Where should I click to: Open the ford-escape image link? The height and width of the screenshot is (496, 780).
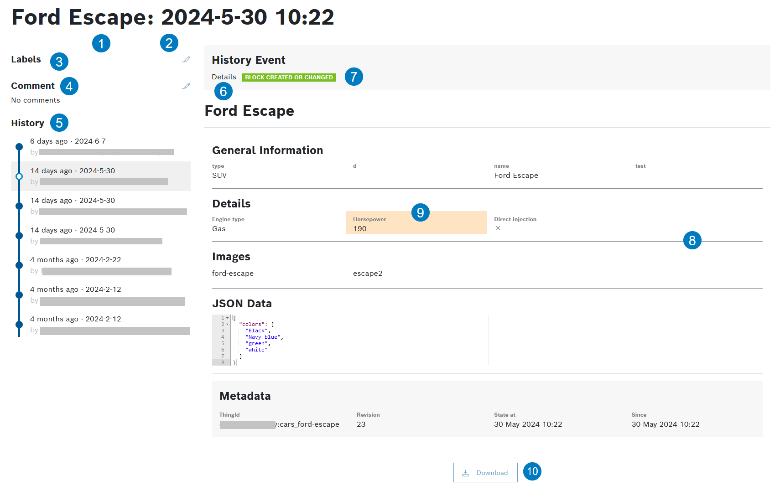tap(233, 274)
